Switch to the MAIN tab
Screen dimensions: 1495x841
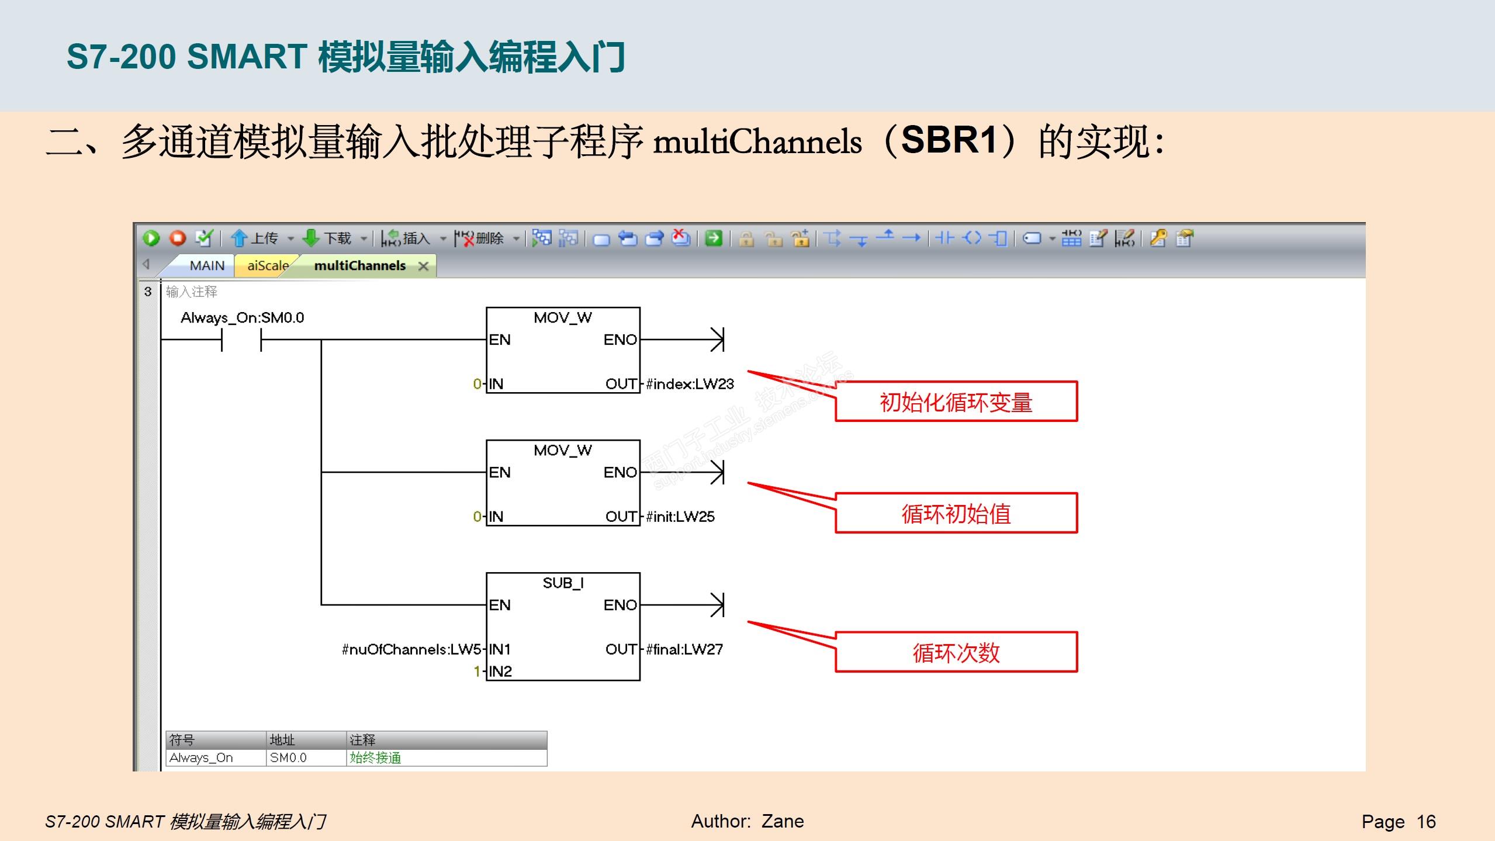coord(206,266)
